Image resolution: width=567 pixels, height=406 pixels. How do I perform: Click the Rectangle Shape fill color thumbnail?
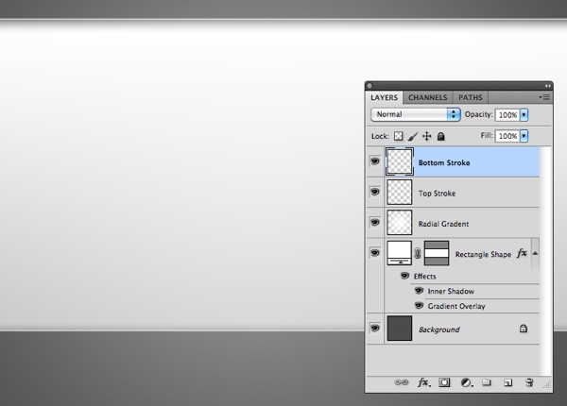click(400, 253)
